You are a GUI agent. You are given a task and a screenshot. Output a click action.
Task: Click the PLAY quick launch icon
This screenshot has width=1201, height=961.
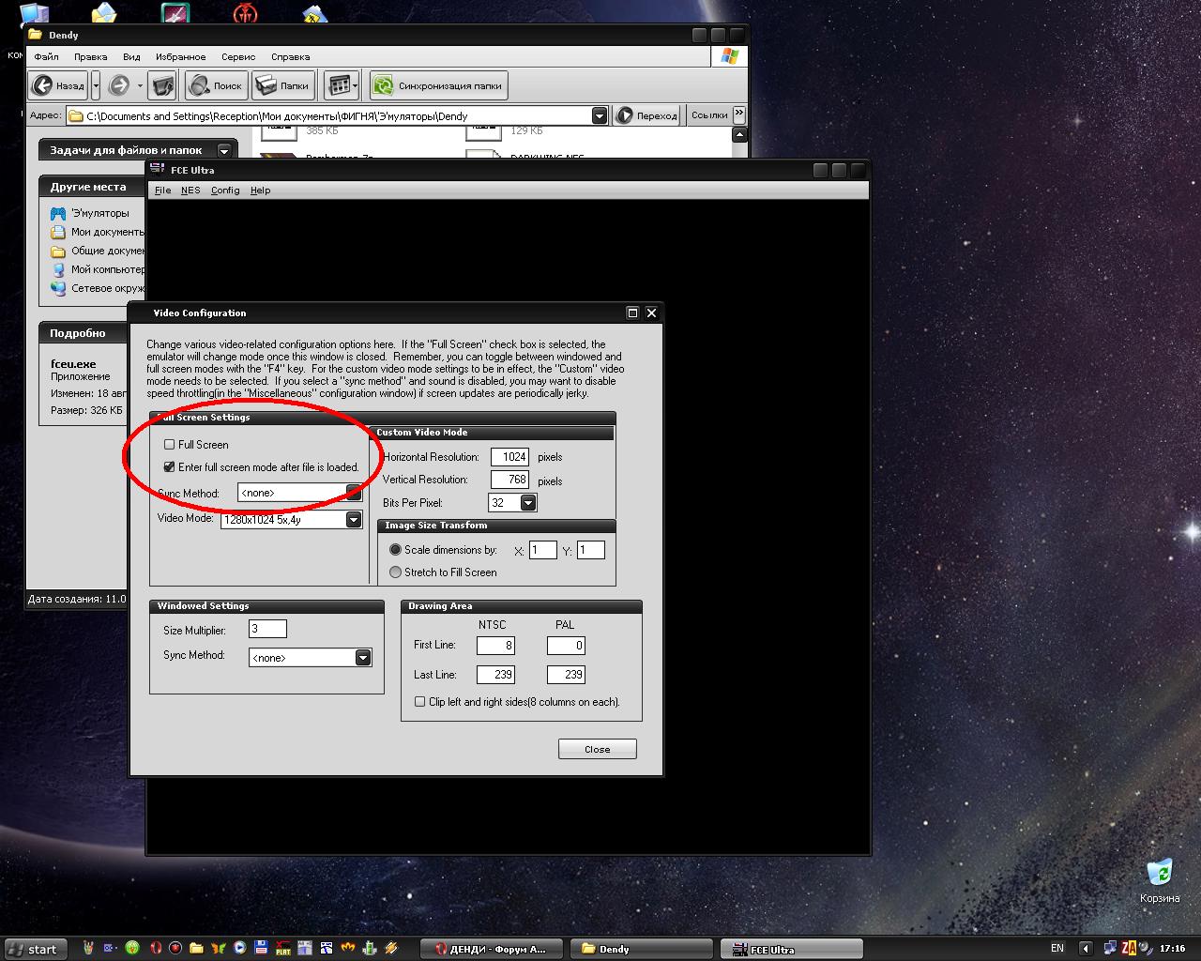[283, 948]
